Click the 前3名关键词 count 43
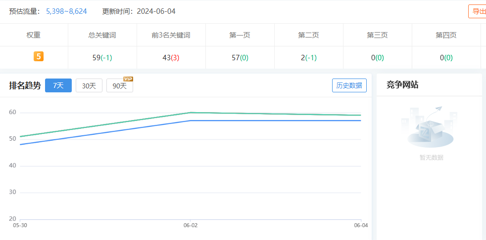Viewport: 486px width, 240px height. 166,58
